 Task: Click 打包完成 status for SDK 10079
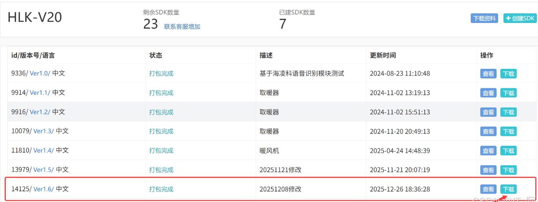[x=161, y=131]
